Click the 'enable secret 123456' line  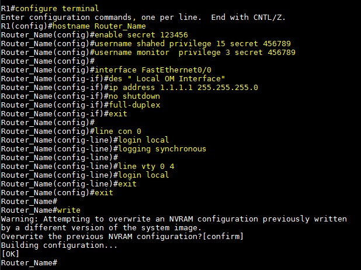pyautogui.click(x=141, y=35)
